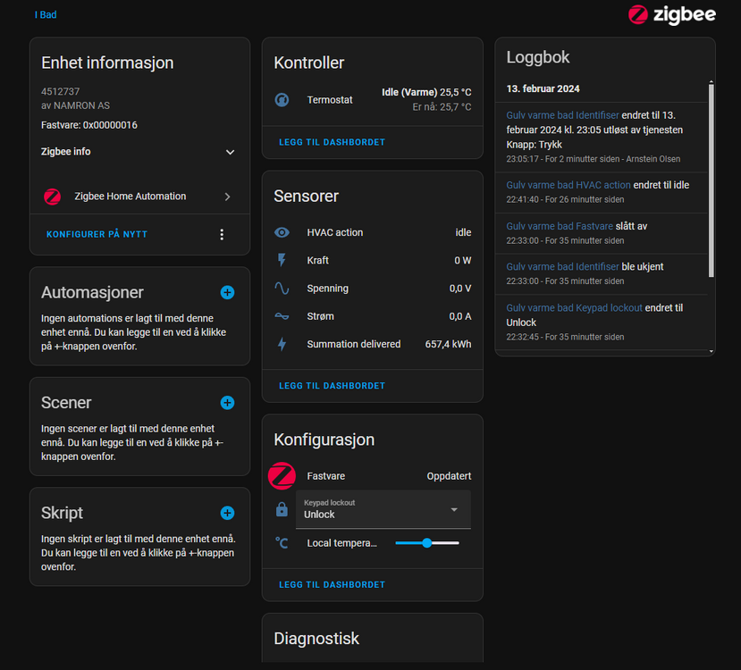This screenshot has height=670, width=741.
Task: Open the three-dot menu beside Konfigurer på nytt
Action: pyautogui.click(x=222, y=235)
